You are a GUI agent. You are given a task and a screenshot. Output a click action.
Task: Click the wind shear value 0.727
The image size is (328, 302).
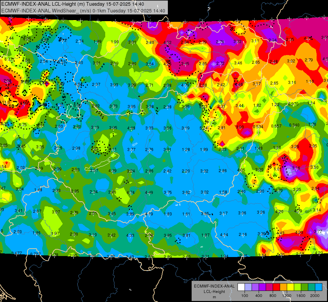36,254
